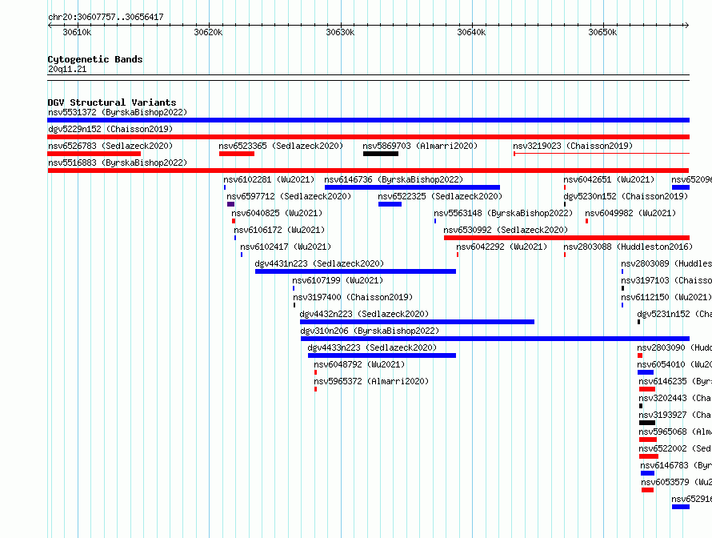Select the nsv6049982 (Wu2021) label
The height and width of the screenshot is (538, 712).
point(630,213)
